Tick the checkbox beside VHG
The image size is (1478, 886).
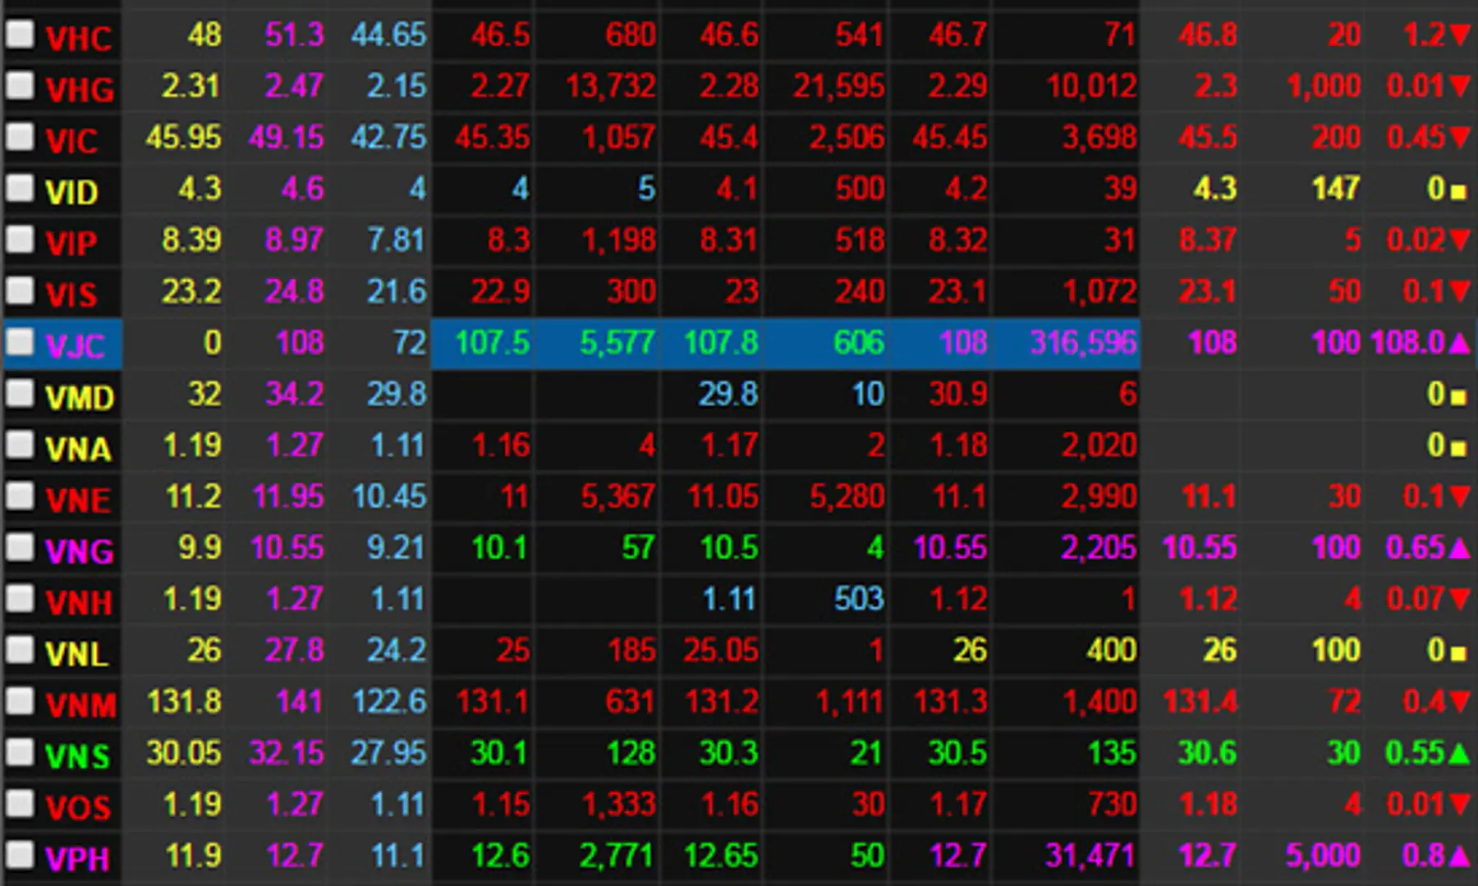tap(20, 85)
